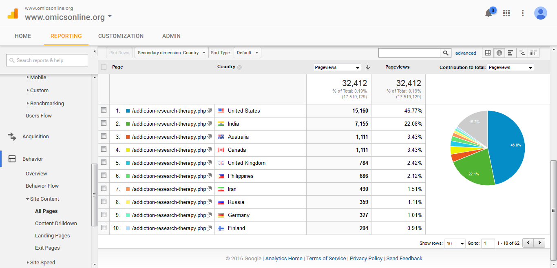The height and width of the screenshot is (268, 557).
Task: Click the Search reports & help field
Action: coord(47,60)
